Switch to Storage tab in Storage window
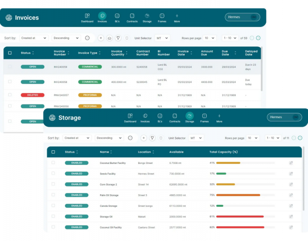This screenshot has width=308, height=241. pos(189,117)
